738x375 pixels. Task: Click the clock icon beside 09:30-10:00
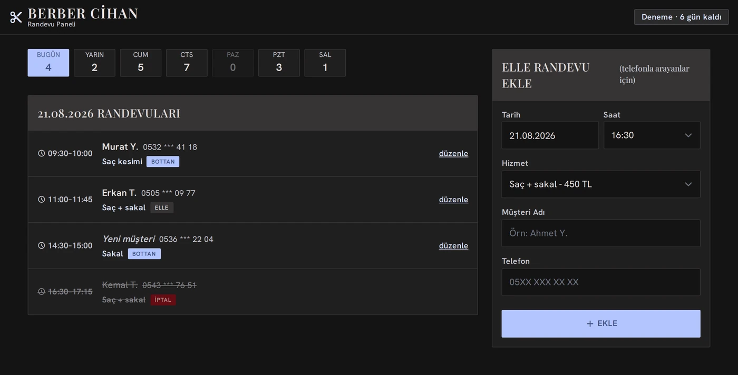[42, 153]
